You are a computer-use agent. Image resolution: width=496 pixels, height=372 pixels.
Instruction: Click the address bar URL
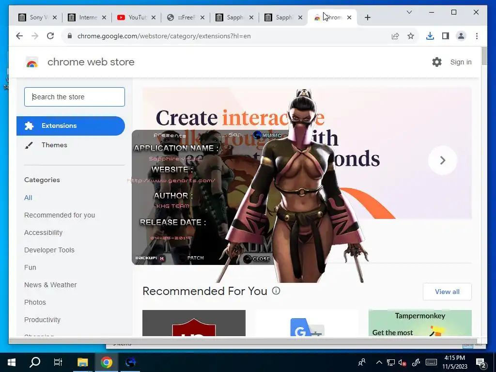coord(164,36)
